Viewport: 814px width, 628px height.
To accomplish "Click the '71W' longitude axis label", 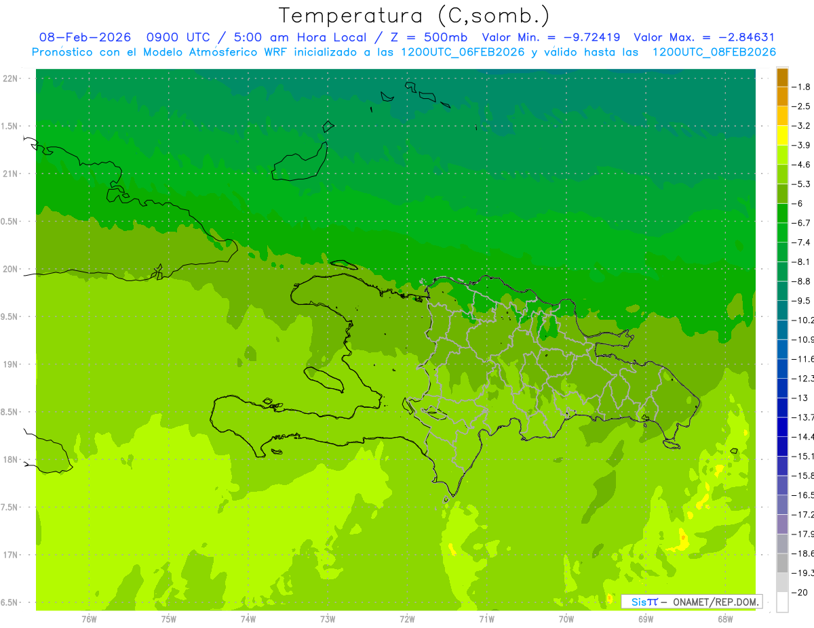I will (x=486, y=619).
